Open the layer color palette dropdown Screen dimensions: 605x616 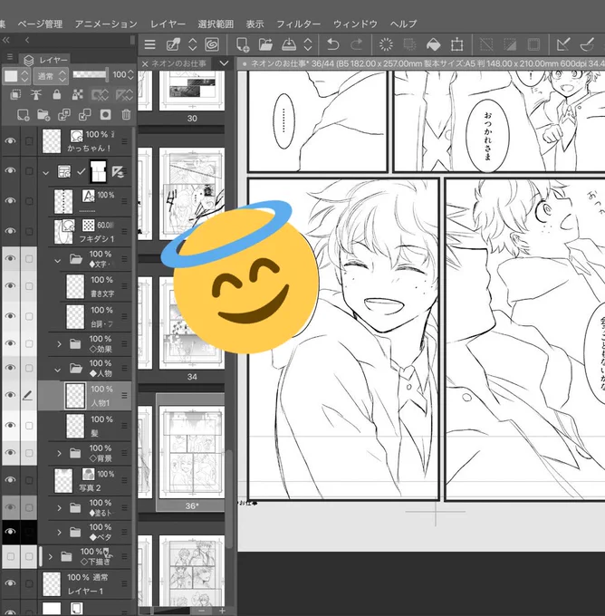tap(16, 75)
